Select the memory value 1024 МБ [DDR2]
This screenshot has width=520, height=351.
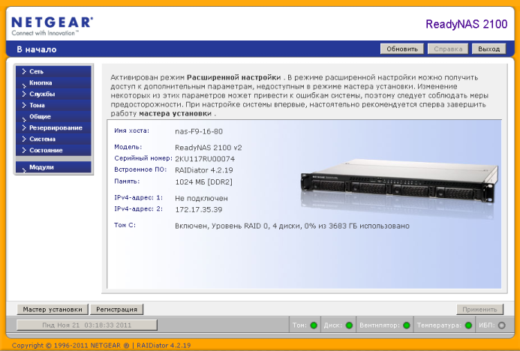203,182
